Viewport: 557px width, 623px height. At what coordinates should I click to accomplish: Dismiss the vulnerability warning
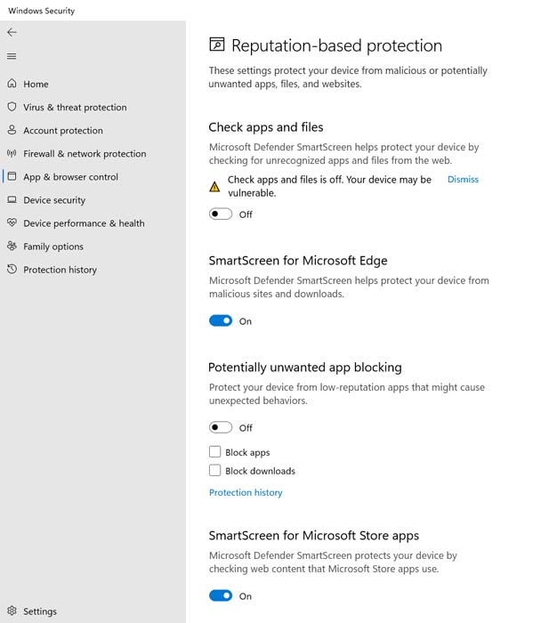tap(463, 180)
